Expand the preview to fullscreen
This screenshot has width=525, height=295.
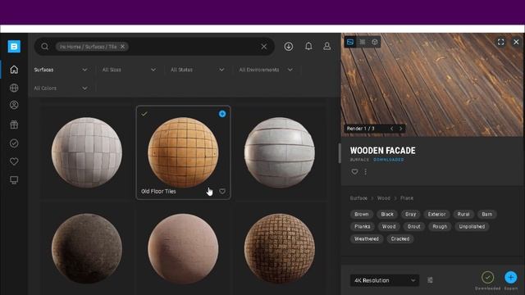(x=501, y=42)
